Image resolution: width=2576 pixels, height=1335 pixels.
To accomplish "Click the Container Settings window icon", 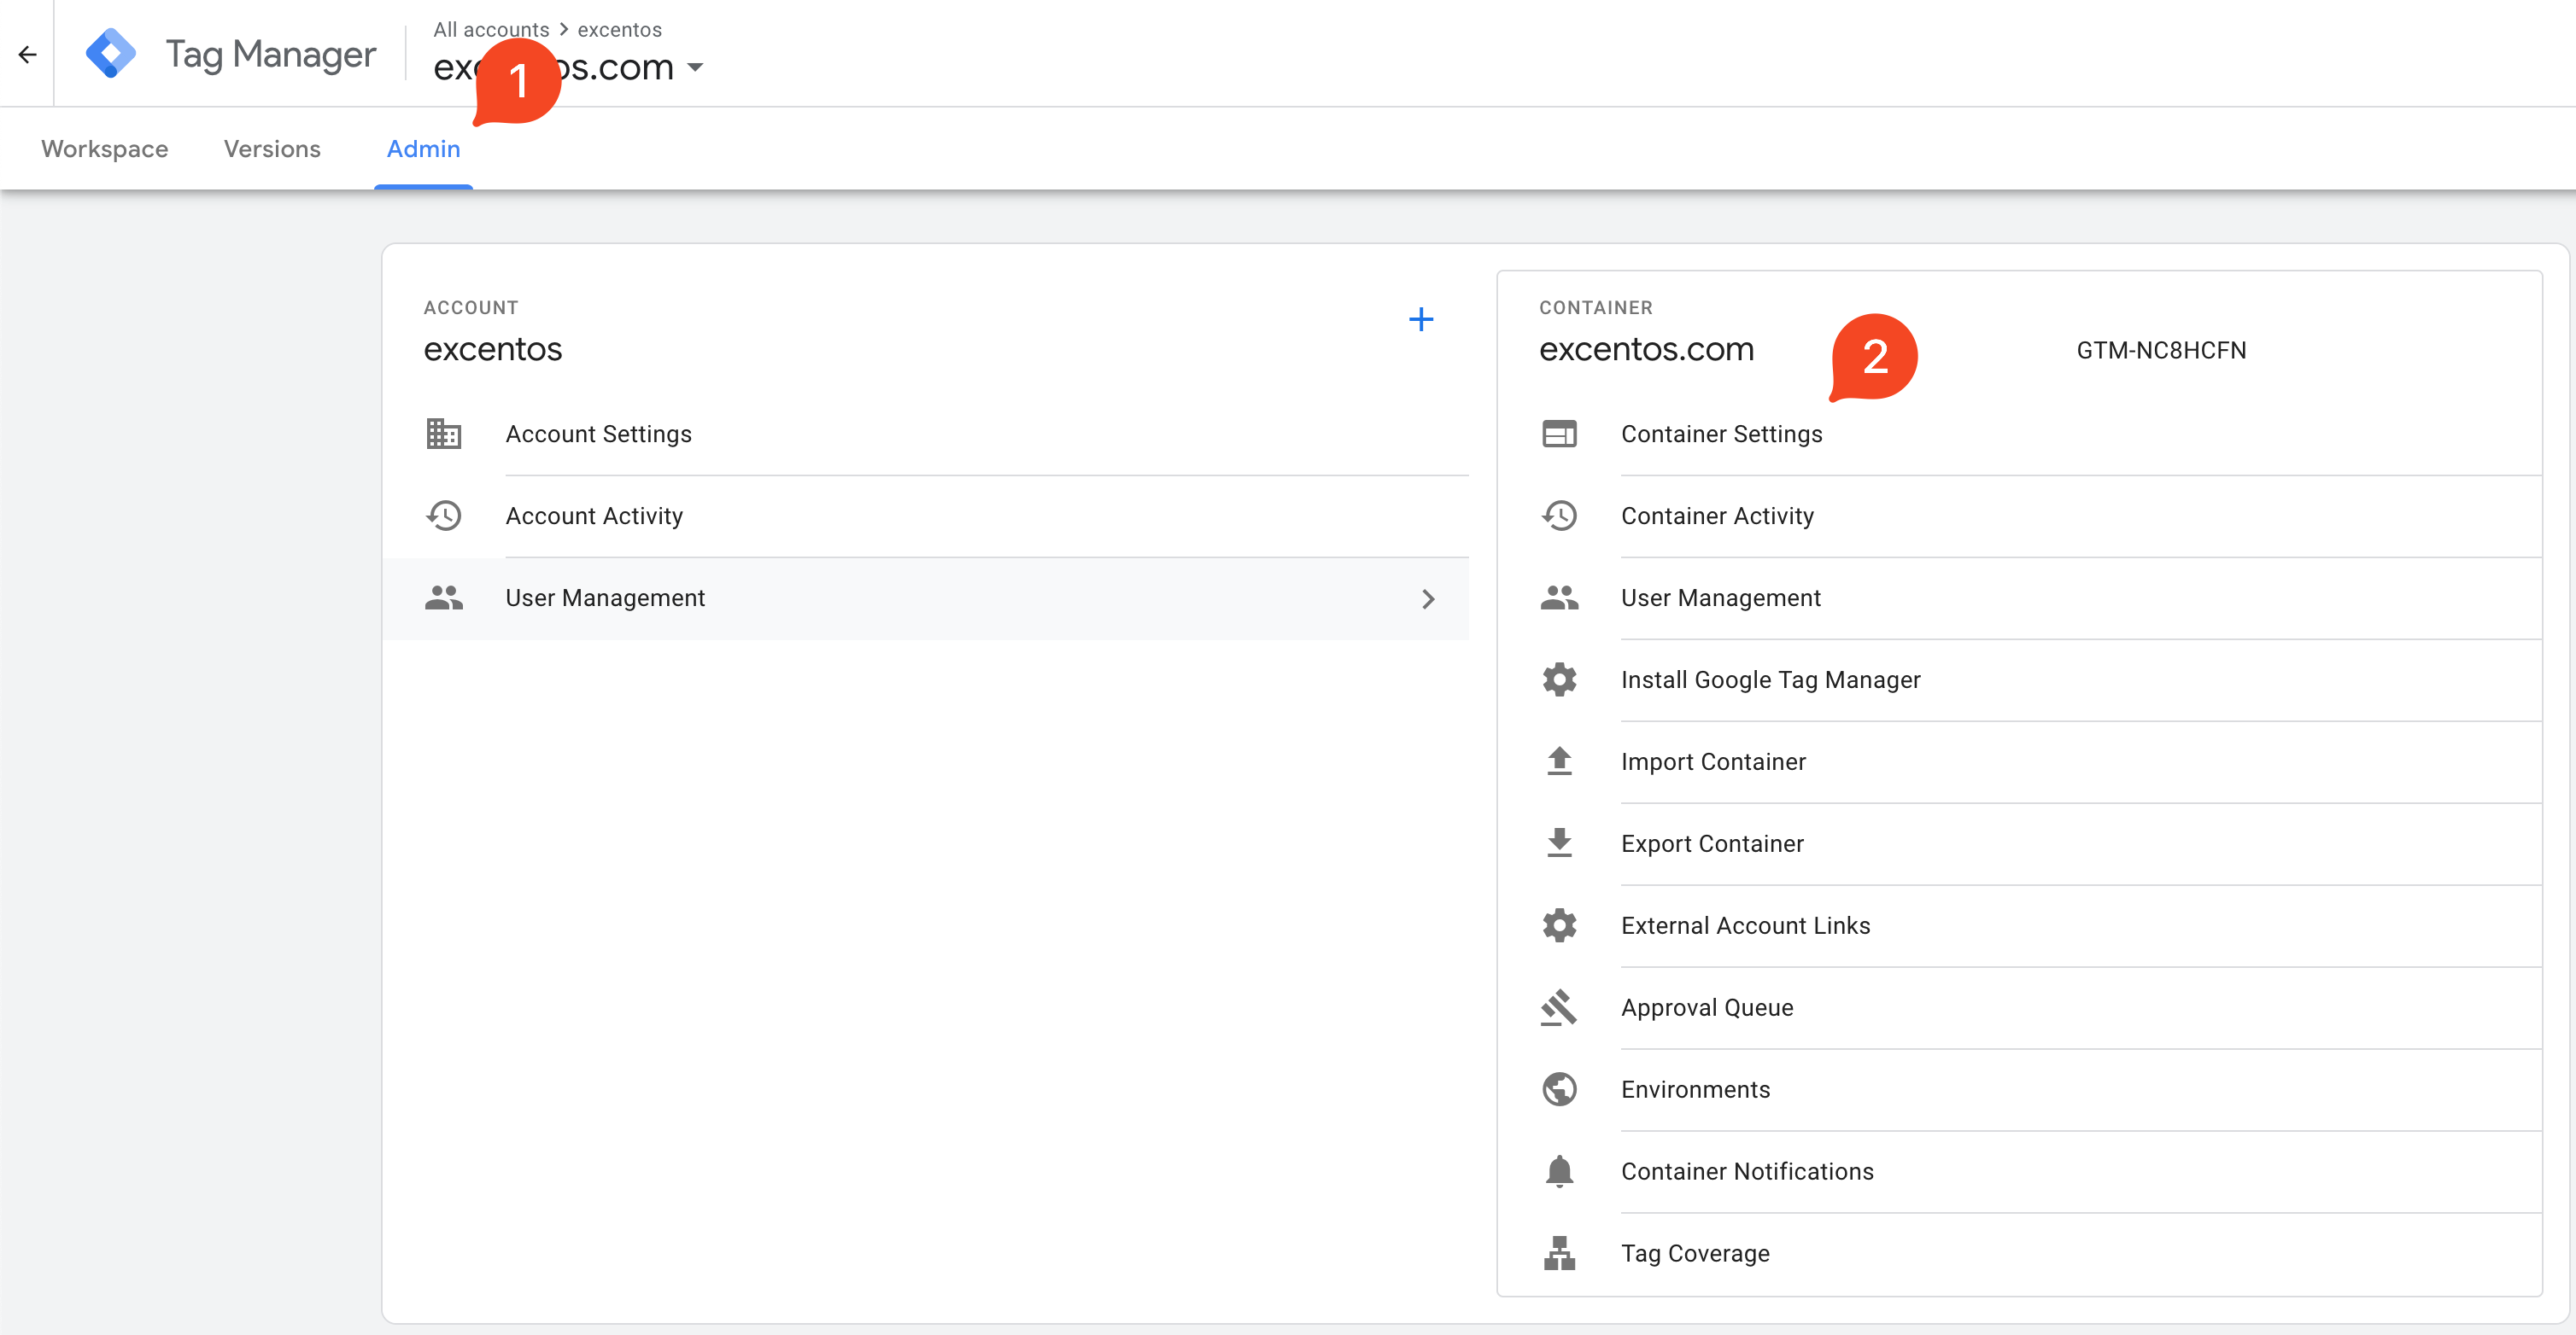I will (x=1559, y=434).
